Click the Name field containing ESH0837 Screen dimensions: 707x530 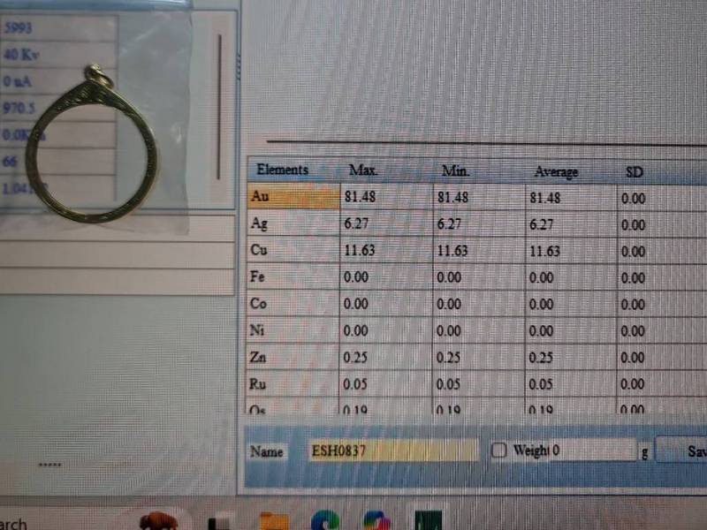(393, 450)
